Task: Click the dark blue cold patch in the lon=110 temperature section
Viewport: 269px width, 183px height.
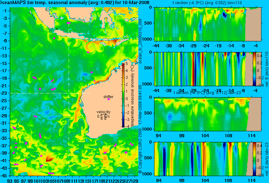Action: [x=225, y=15]
